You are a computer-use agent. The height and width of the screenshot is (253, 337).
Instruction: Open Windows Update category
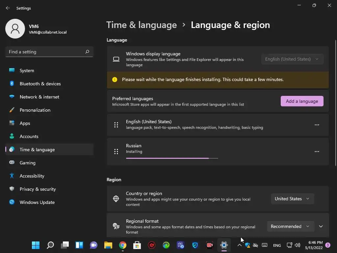[x=49, y=202]
